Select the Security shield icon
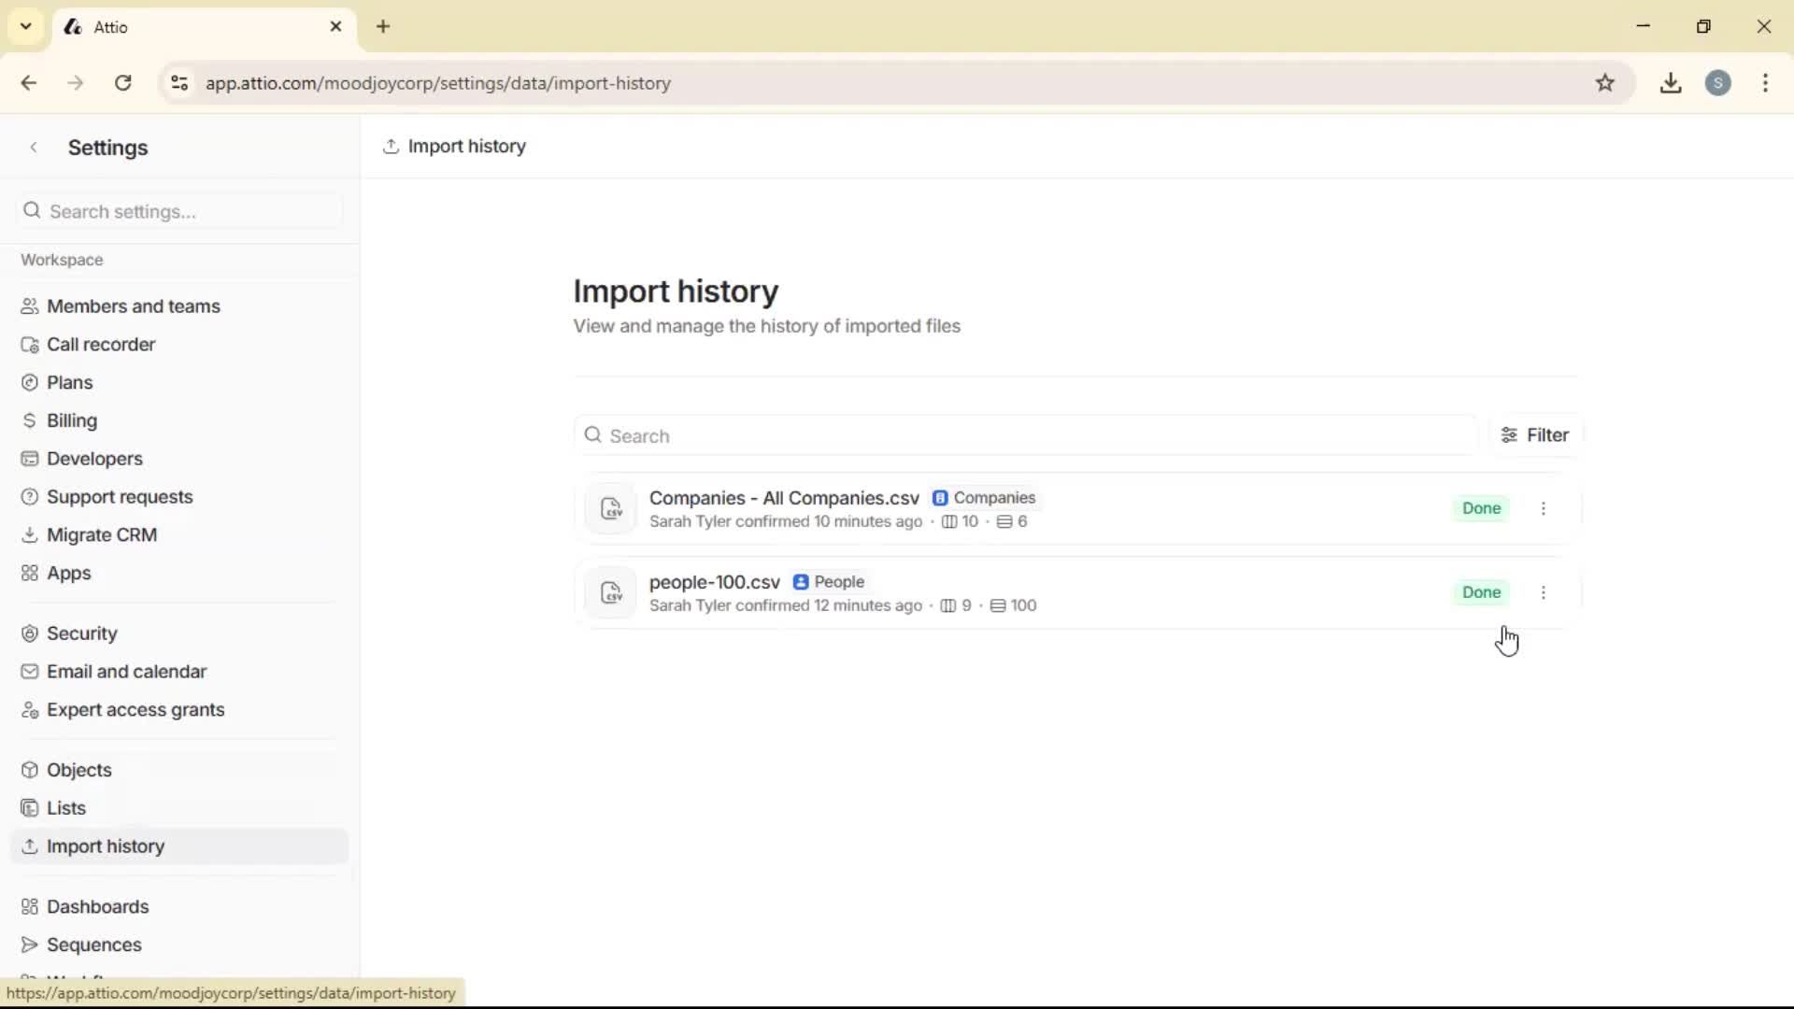Screen dimensions: 1794x1009 (x=30, y=632)
